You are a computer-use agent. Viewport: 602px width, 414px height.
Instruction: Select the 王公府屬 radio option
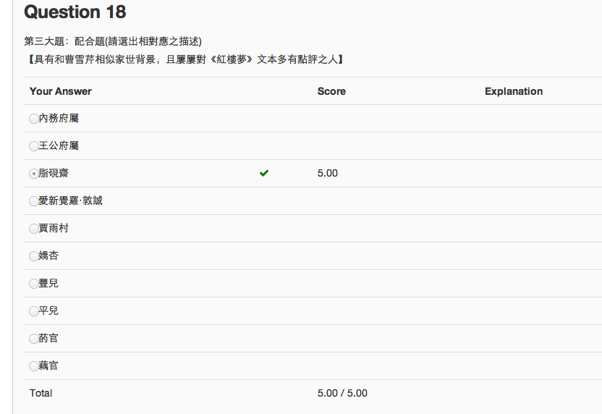(33, 146)
